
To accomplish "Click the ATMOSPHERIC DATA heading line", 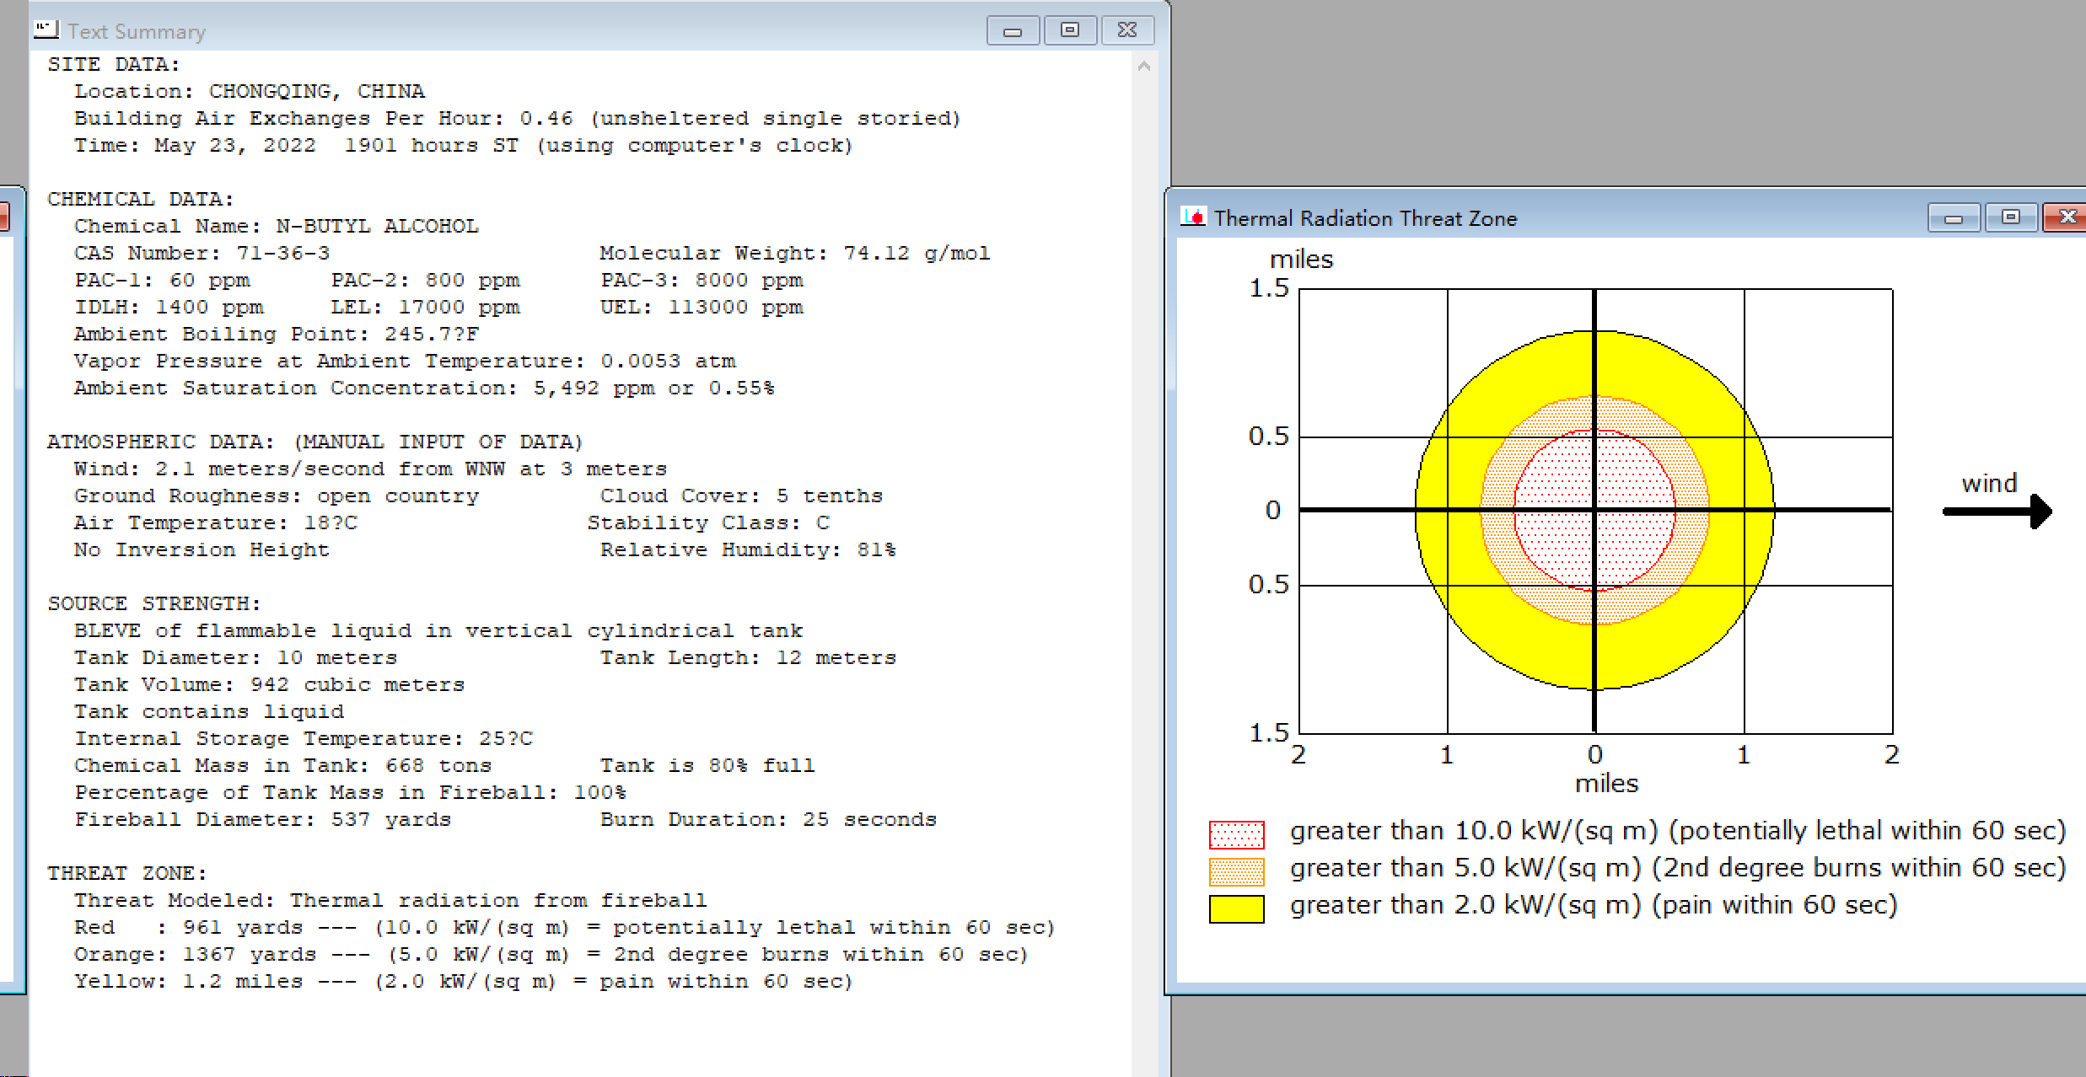I will [315, 442].
